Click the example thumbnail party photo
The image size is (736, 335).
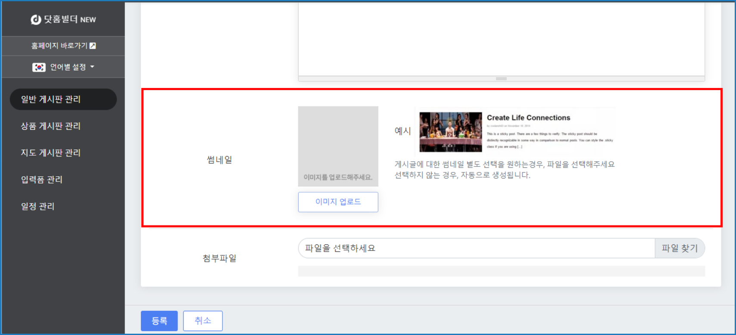coord(451,132)
